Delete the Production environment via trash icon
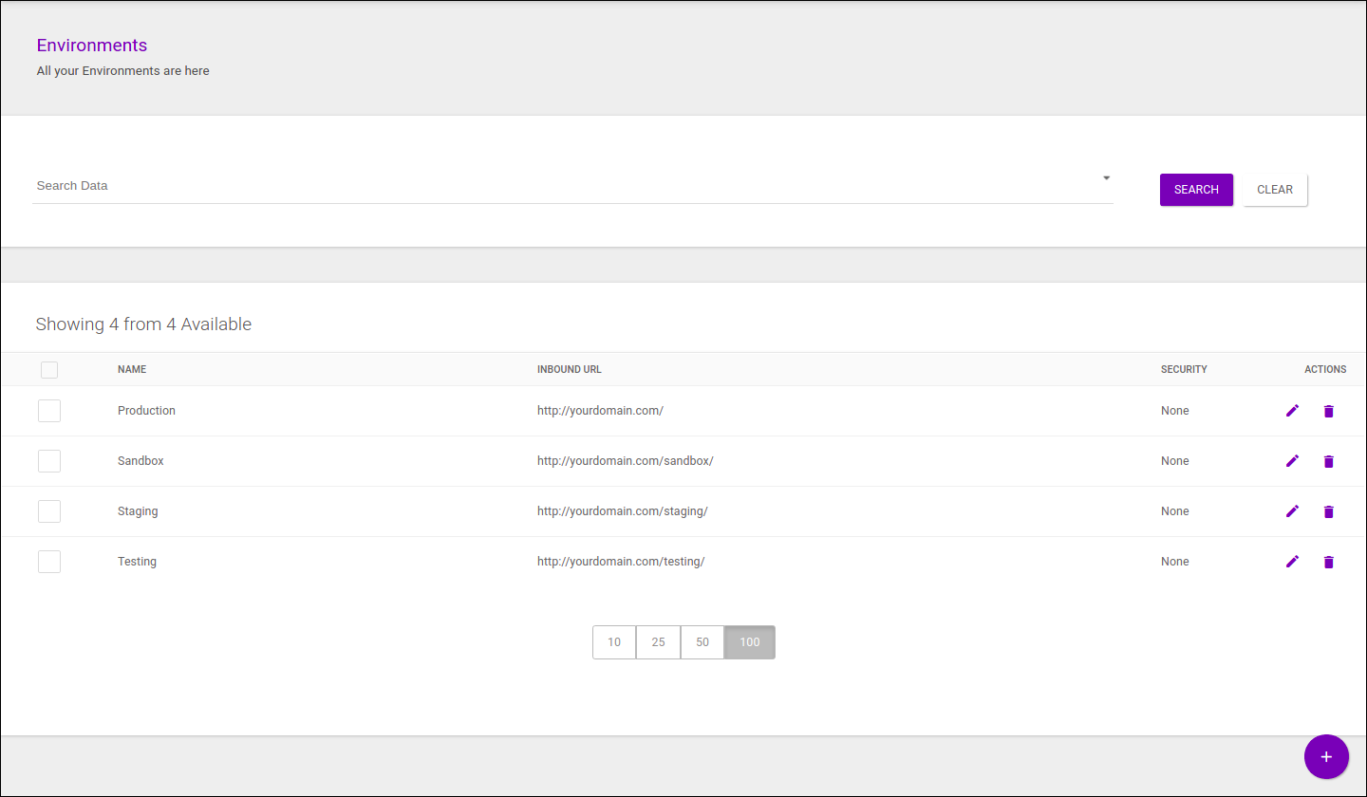The image size is (1367, 797). [1328, 411]
